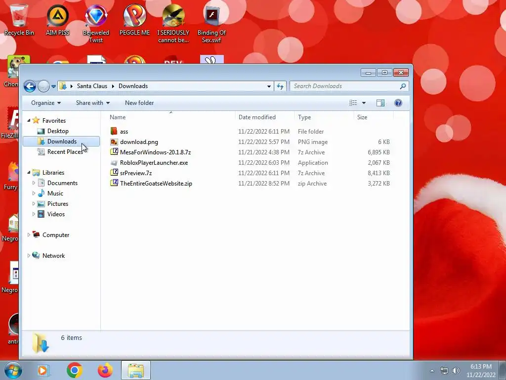Select the .swf Flash file desktop icon
This screenshot has height=380, width=506.
[x=211, y=23]
